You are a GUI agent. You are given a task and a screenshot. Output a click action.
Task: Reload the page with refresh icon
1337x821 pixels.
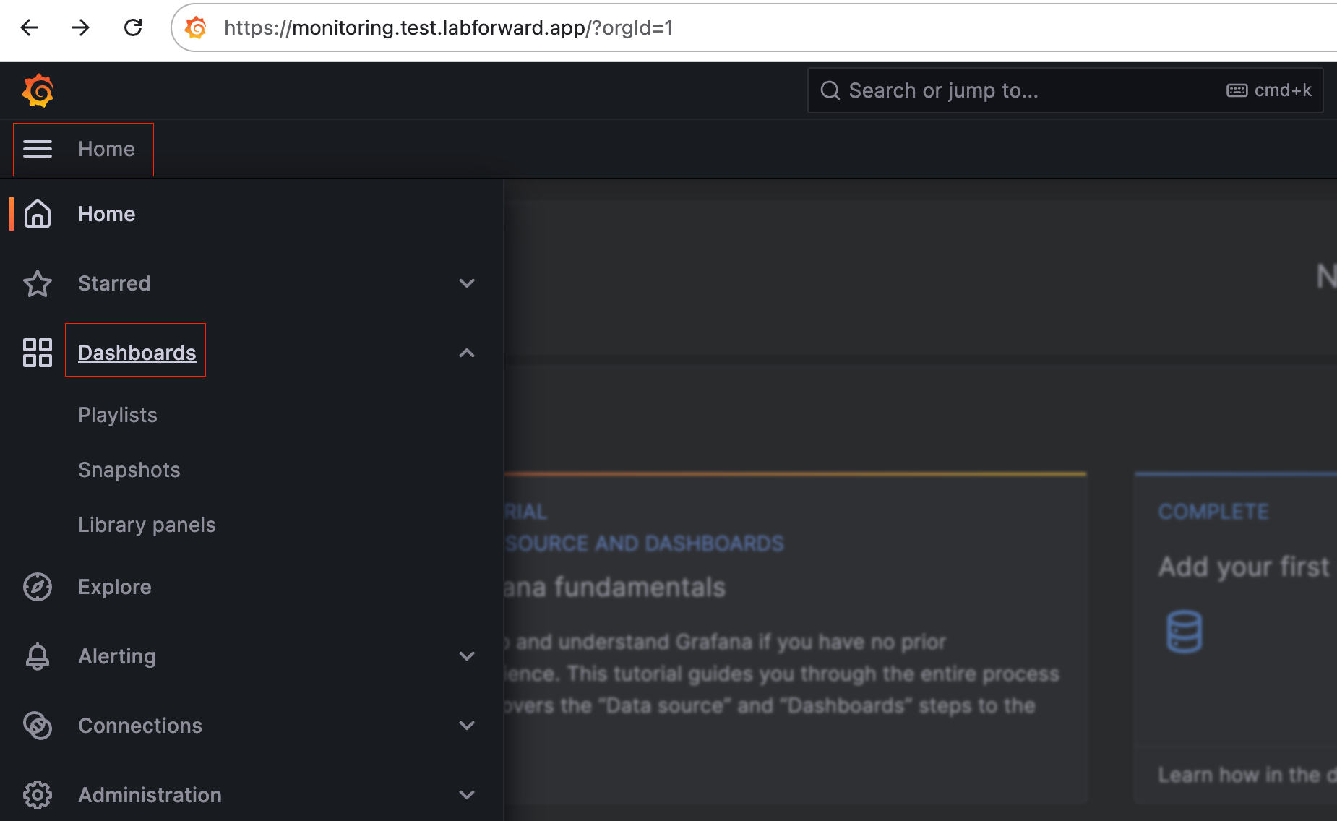click(133, 27)
